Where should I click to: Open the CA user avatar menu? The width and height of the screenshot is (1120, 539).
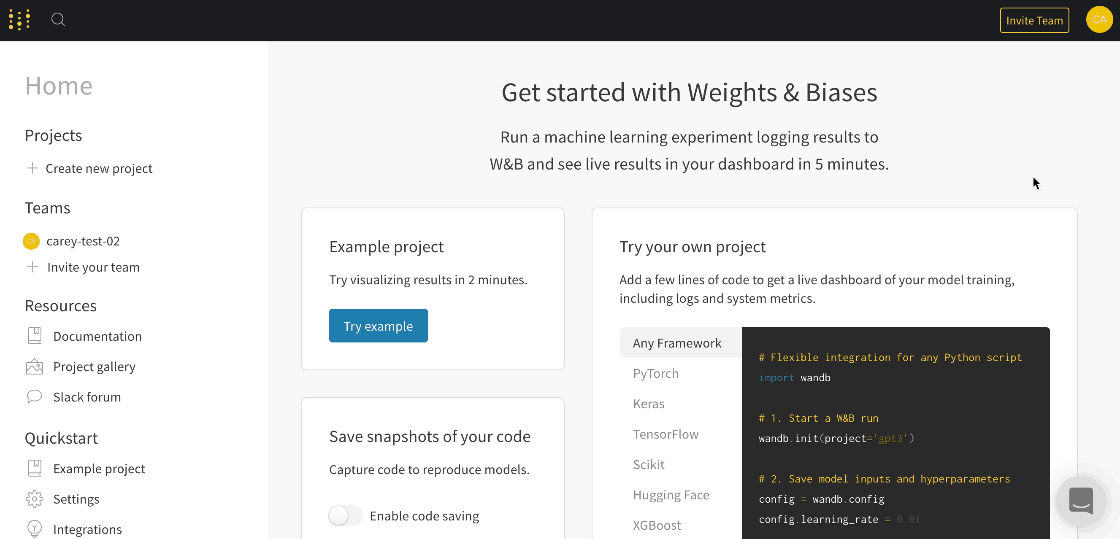1099,19
